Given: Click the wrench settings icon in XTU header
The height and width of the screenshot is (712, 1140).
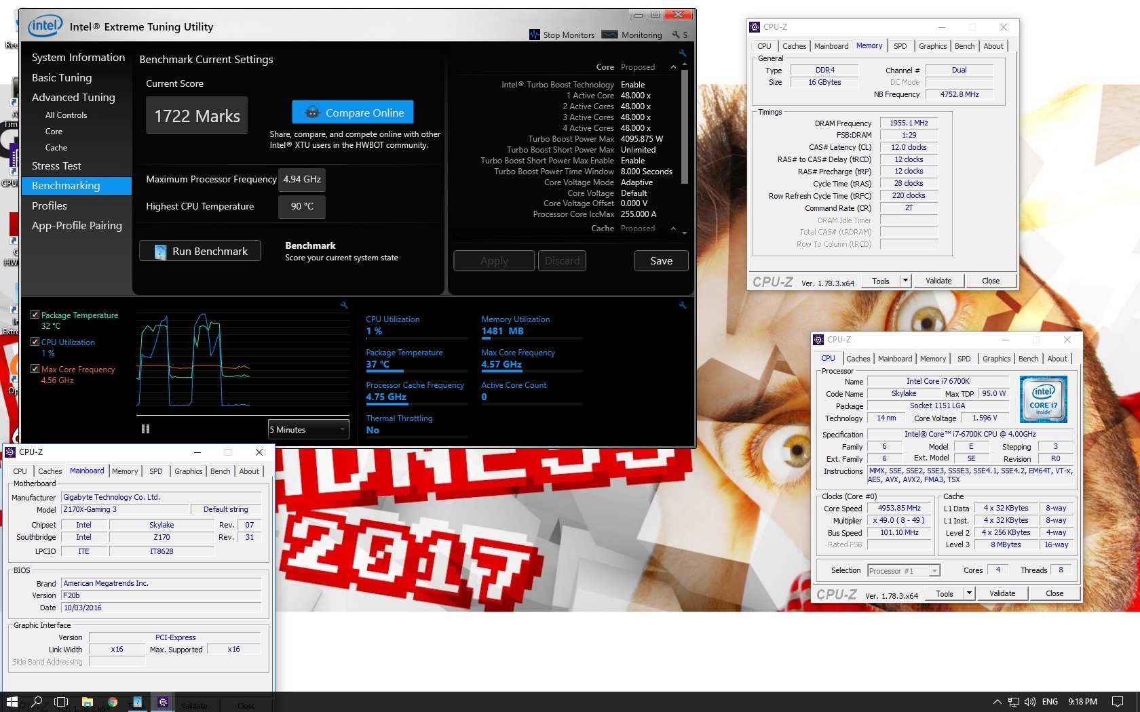Looking at the screenshot, I should pos(676,35).
